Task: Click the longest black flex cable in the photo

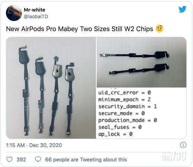Action: point(25,90)
